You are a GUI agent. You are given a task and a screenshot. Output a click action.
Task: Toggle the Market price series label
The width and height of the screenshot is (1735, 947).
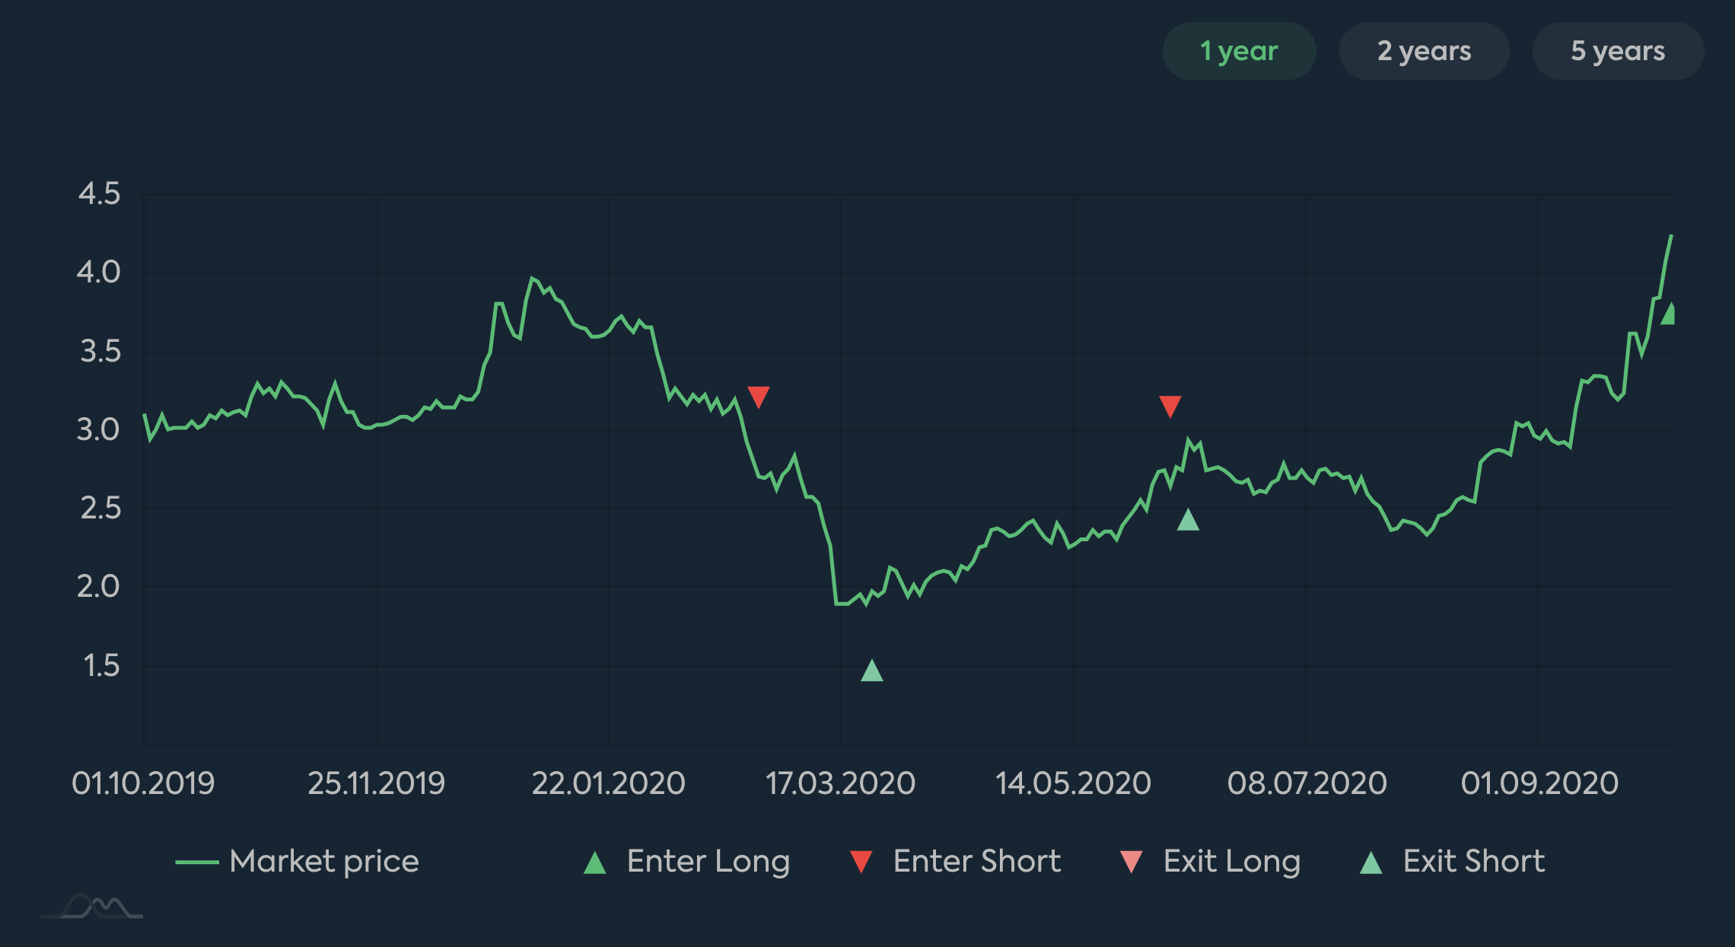[324, 861]
